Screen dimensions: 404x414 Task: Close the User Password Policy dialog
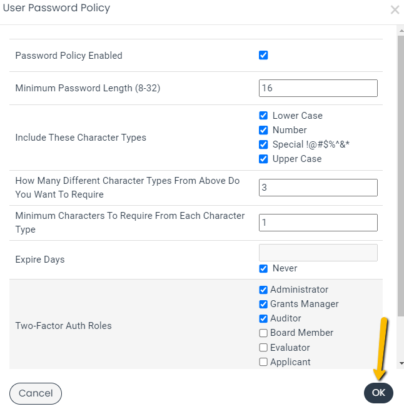tap(395, 10)
